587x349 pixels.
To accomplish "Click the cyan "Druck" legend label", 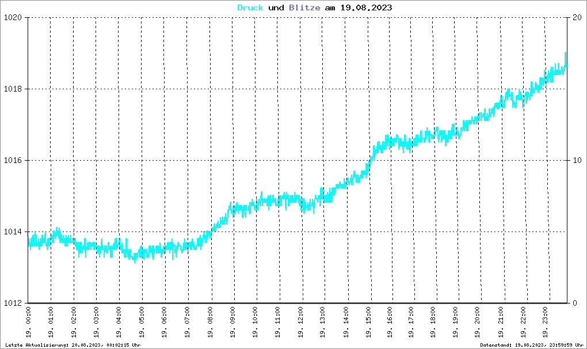I will 250,7.
